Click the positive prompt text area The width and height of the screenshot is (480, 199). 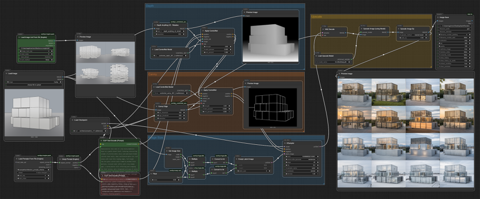point(120,158)
